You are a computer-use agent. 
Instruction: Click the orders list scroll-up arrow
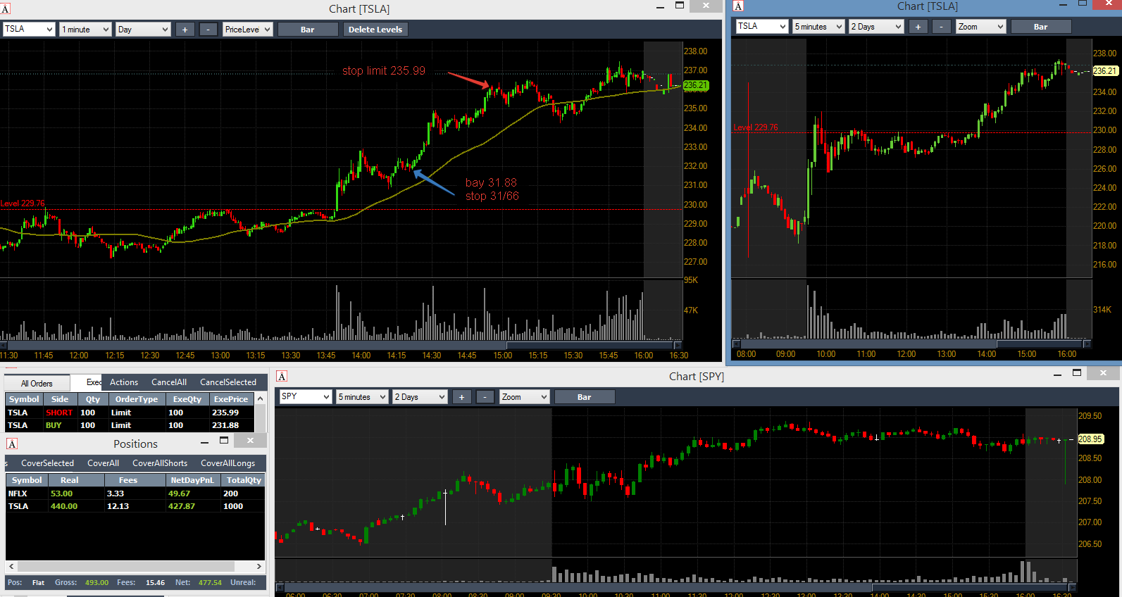260,398
